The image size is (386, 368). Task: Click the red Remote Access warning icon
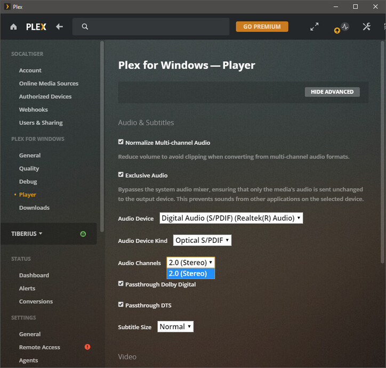[87, 347]
